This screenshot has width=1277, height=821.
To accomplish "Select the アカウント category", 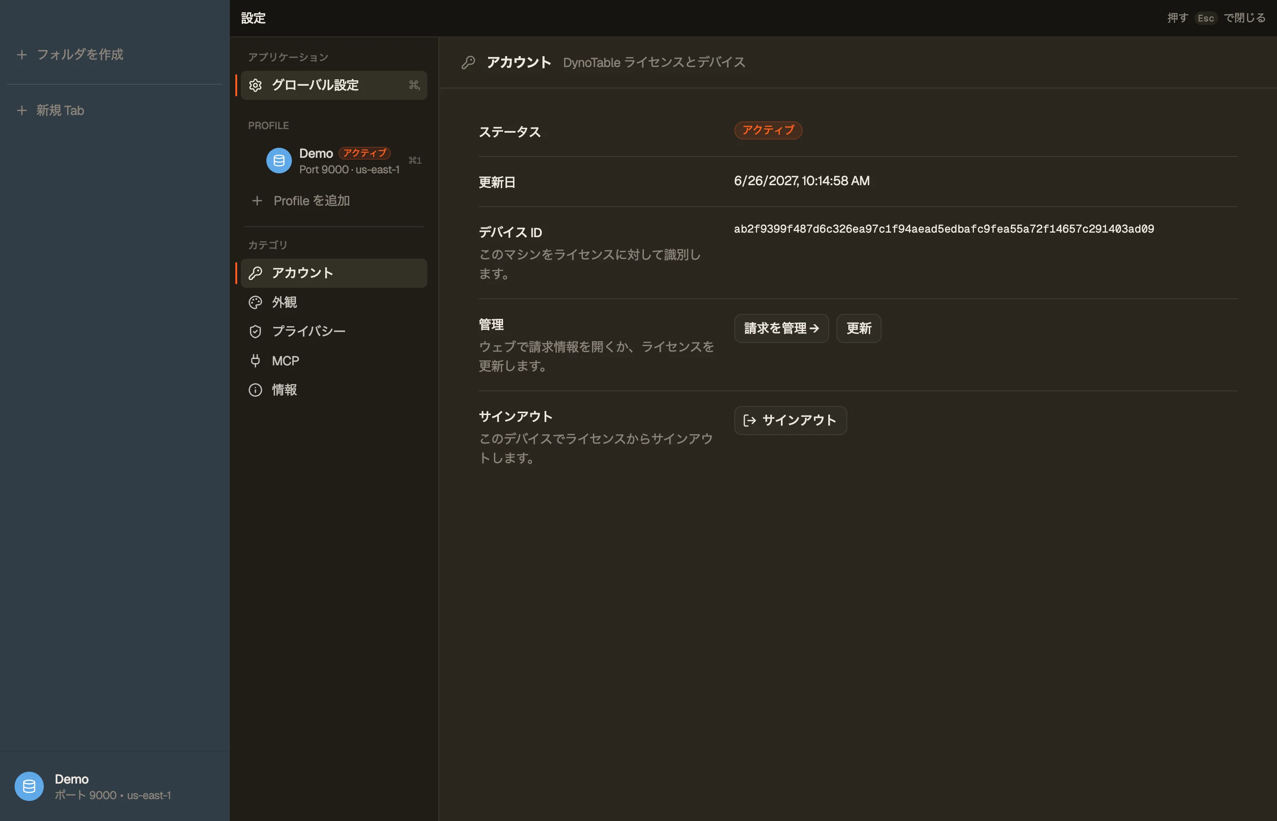I will [x=334, y=273].
